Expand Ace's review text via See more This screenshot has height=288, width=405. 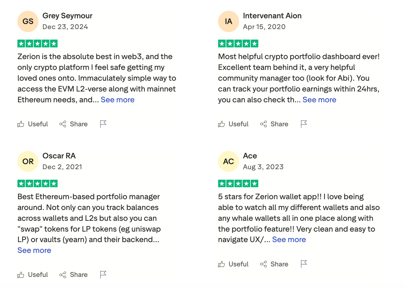tap(289, 239)
